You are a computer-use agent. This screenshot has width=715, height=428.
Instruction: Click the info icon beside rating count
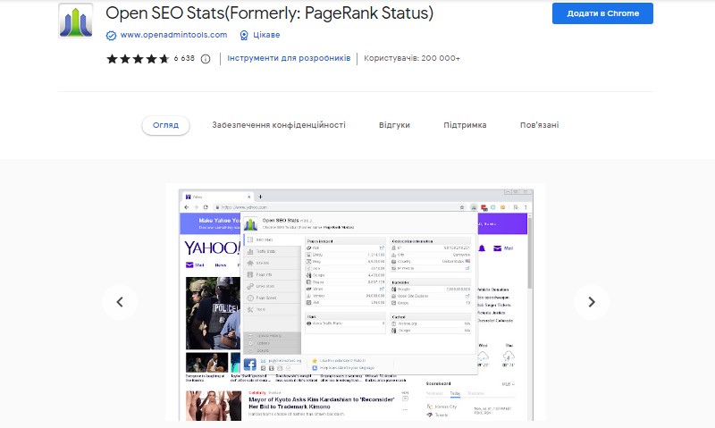click(206, 59)
